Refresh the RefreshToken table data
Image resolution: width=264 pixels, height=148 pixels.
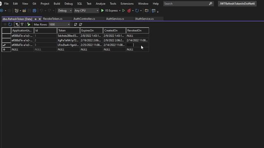tap(10, 25)
